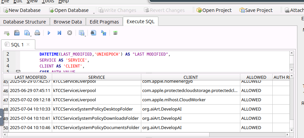This screenshot has width=304, height=138.
Task: Switch to the Browse Data tab
Action: click(x=68, y=22)
